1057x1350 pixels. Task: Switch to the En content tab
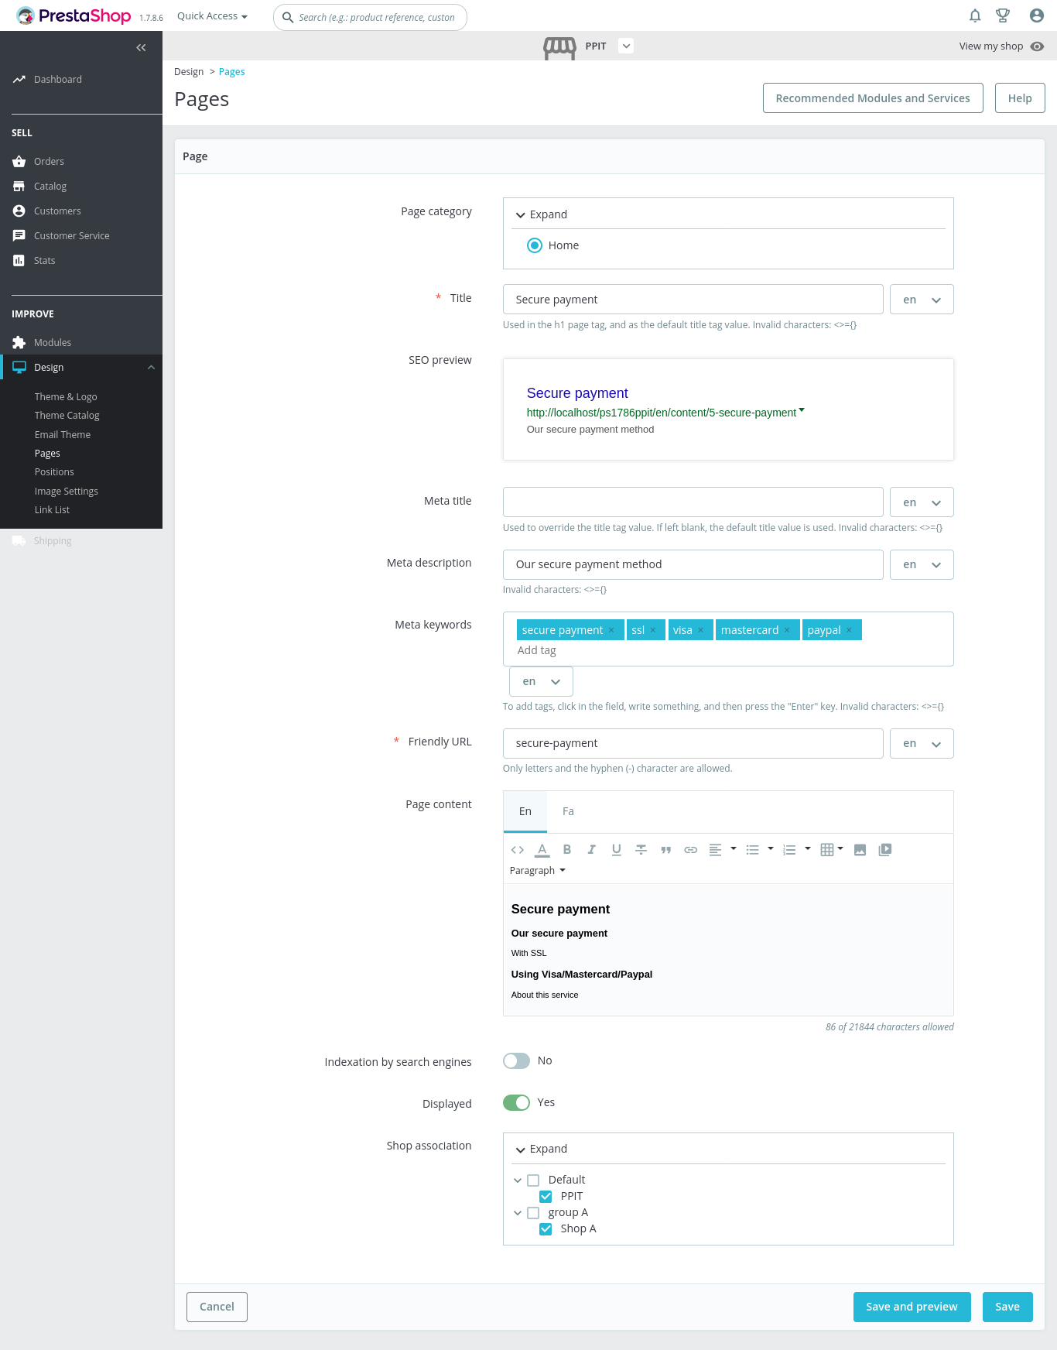(525, 811)
